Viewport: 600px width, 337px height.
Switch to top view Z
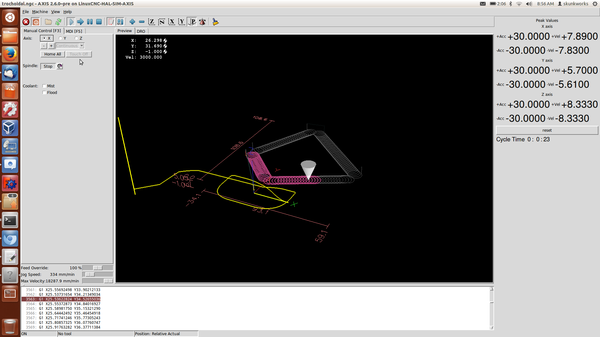[151, 22]
